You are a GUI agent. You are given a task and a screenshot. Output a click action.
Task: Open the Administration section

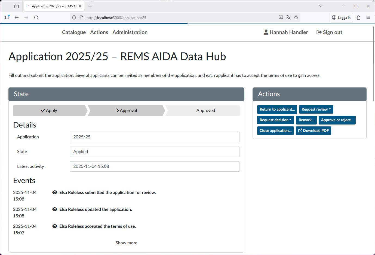(130, 32)
